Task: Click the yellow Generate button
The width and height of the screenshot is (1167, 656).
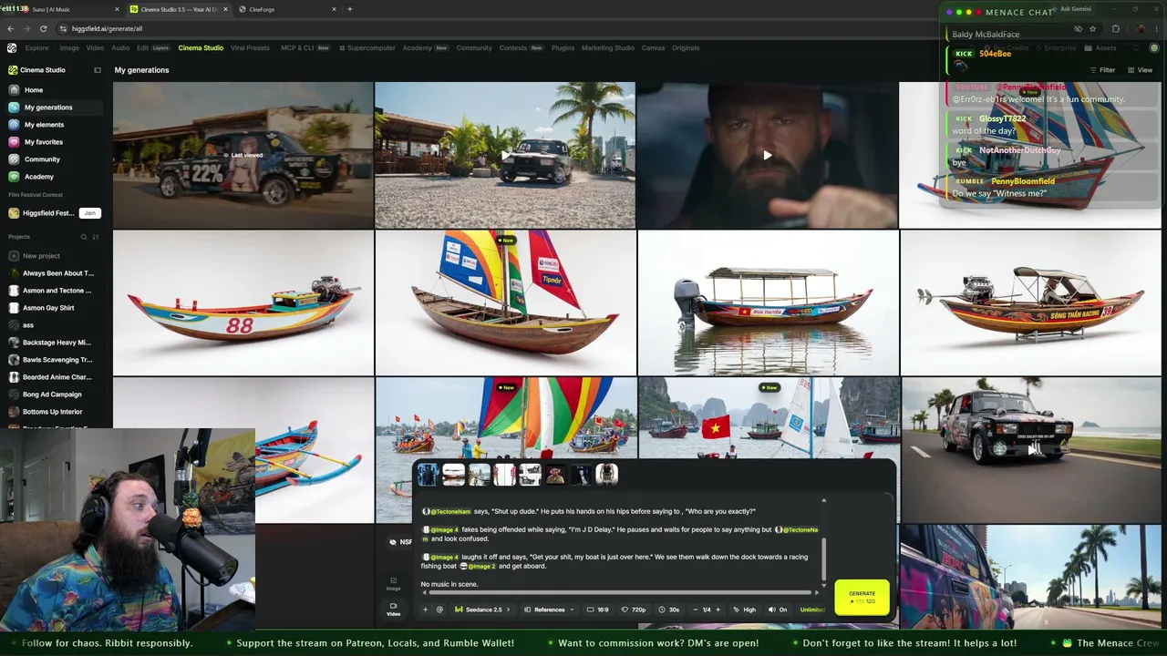Action: click(862, 597)
